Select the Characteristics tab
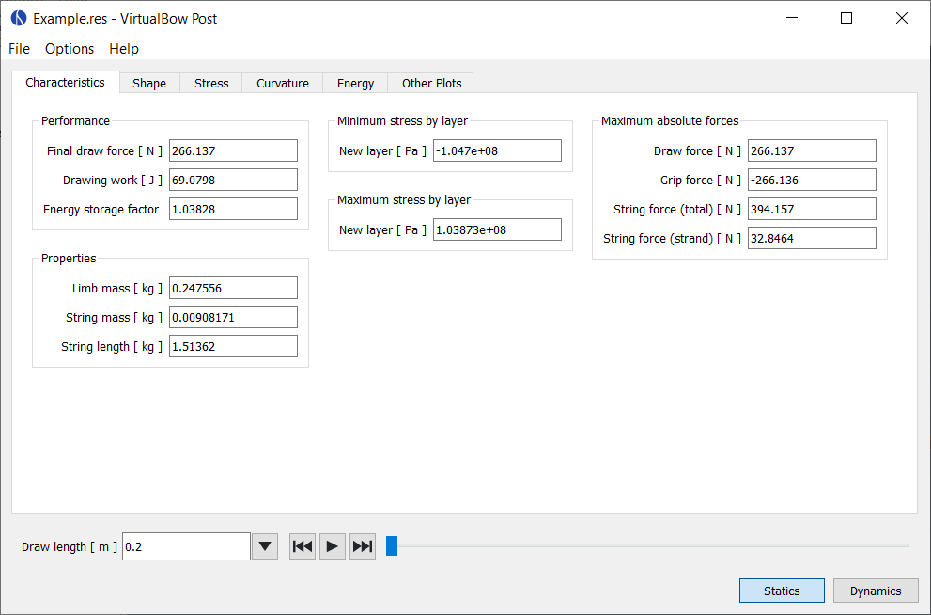Image resolution: width=931 pixels, height=615 pixels. click(x=66, y=82)
